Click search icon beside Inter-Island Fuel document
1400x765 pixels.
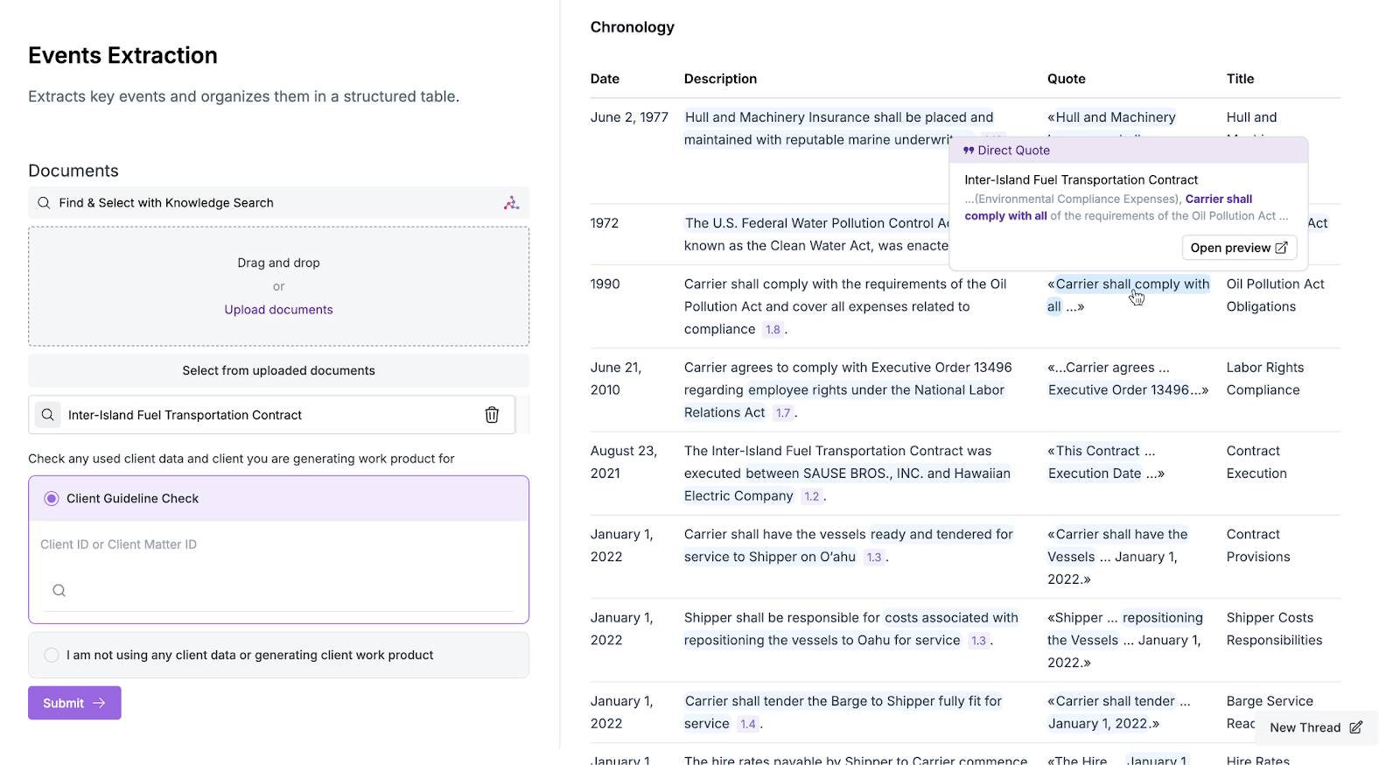point(48,415)
